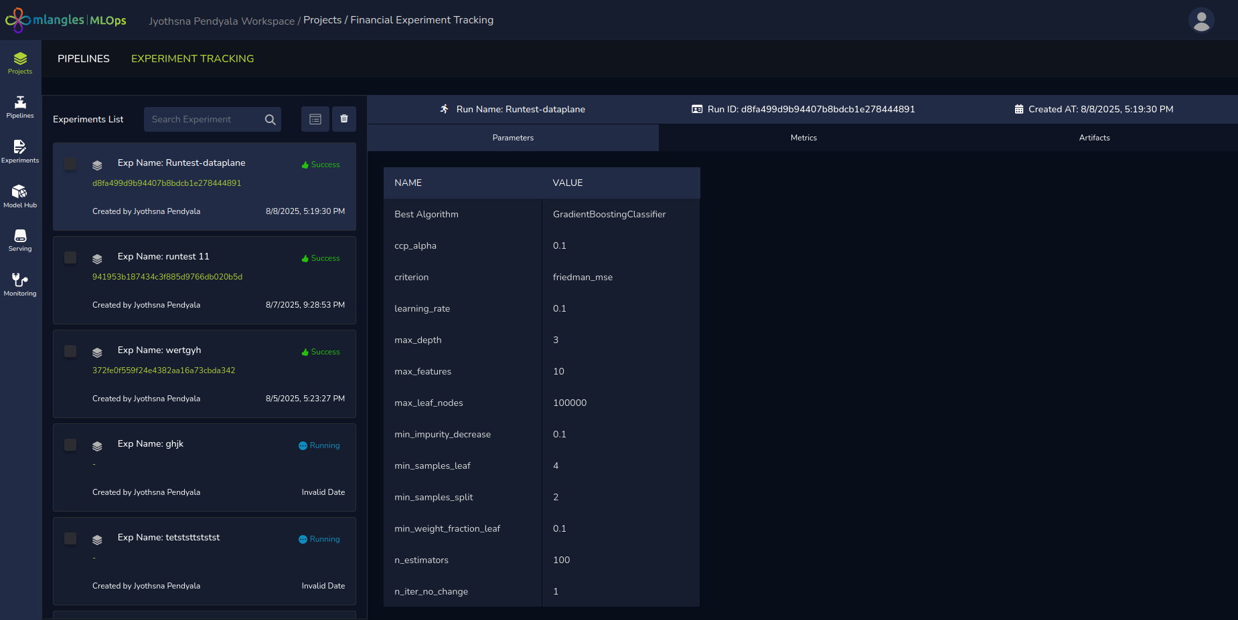
Task: Go to Pipelines sidebar icon
Action: click(20, 107)
